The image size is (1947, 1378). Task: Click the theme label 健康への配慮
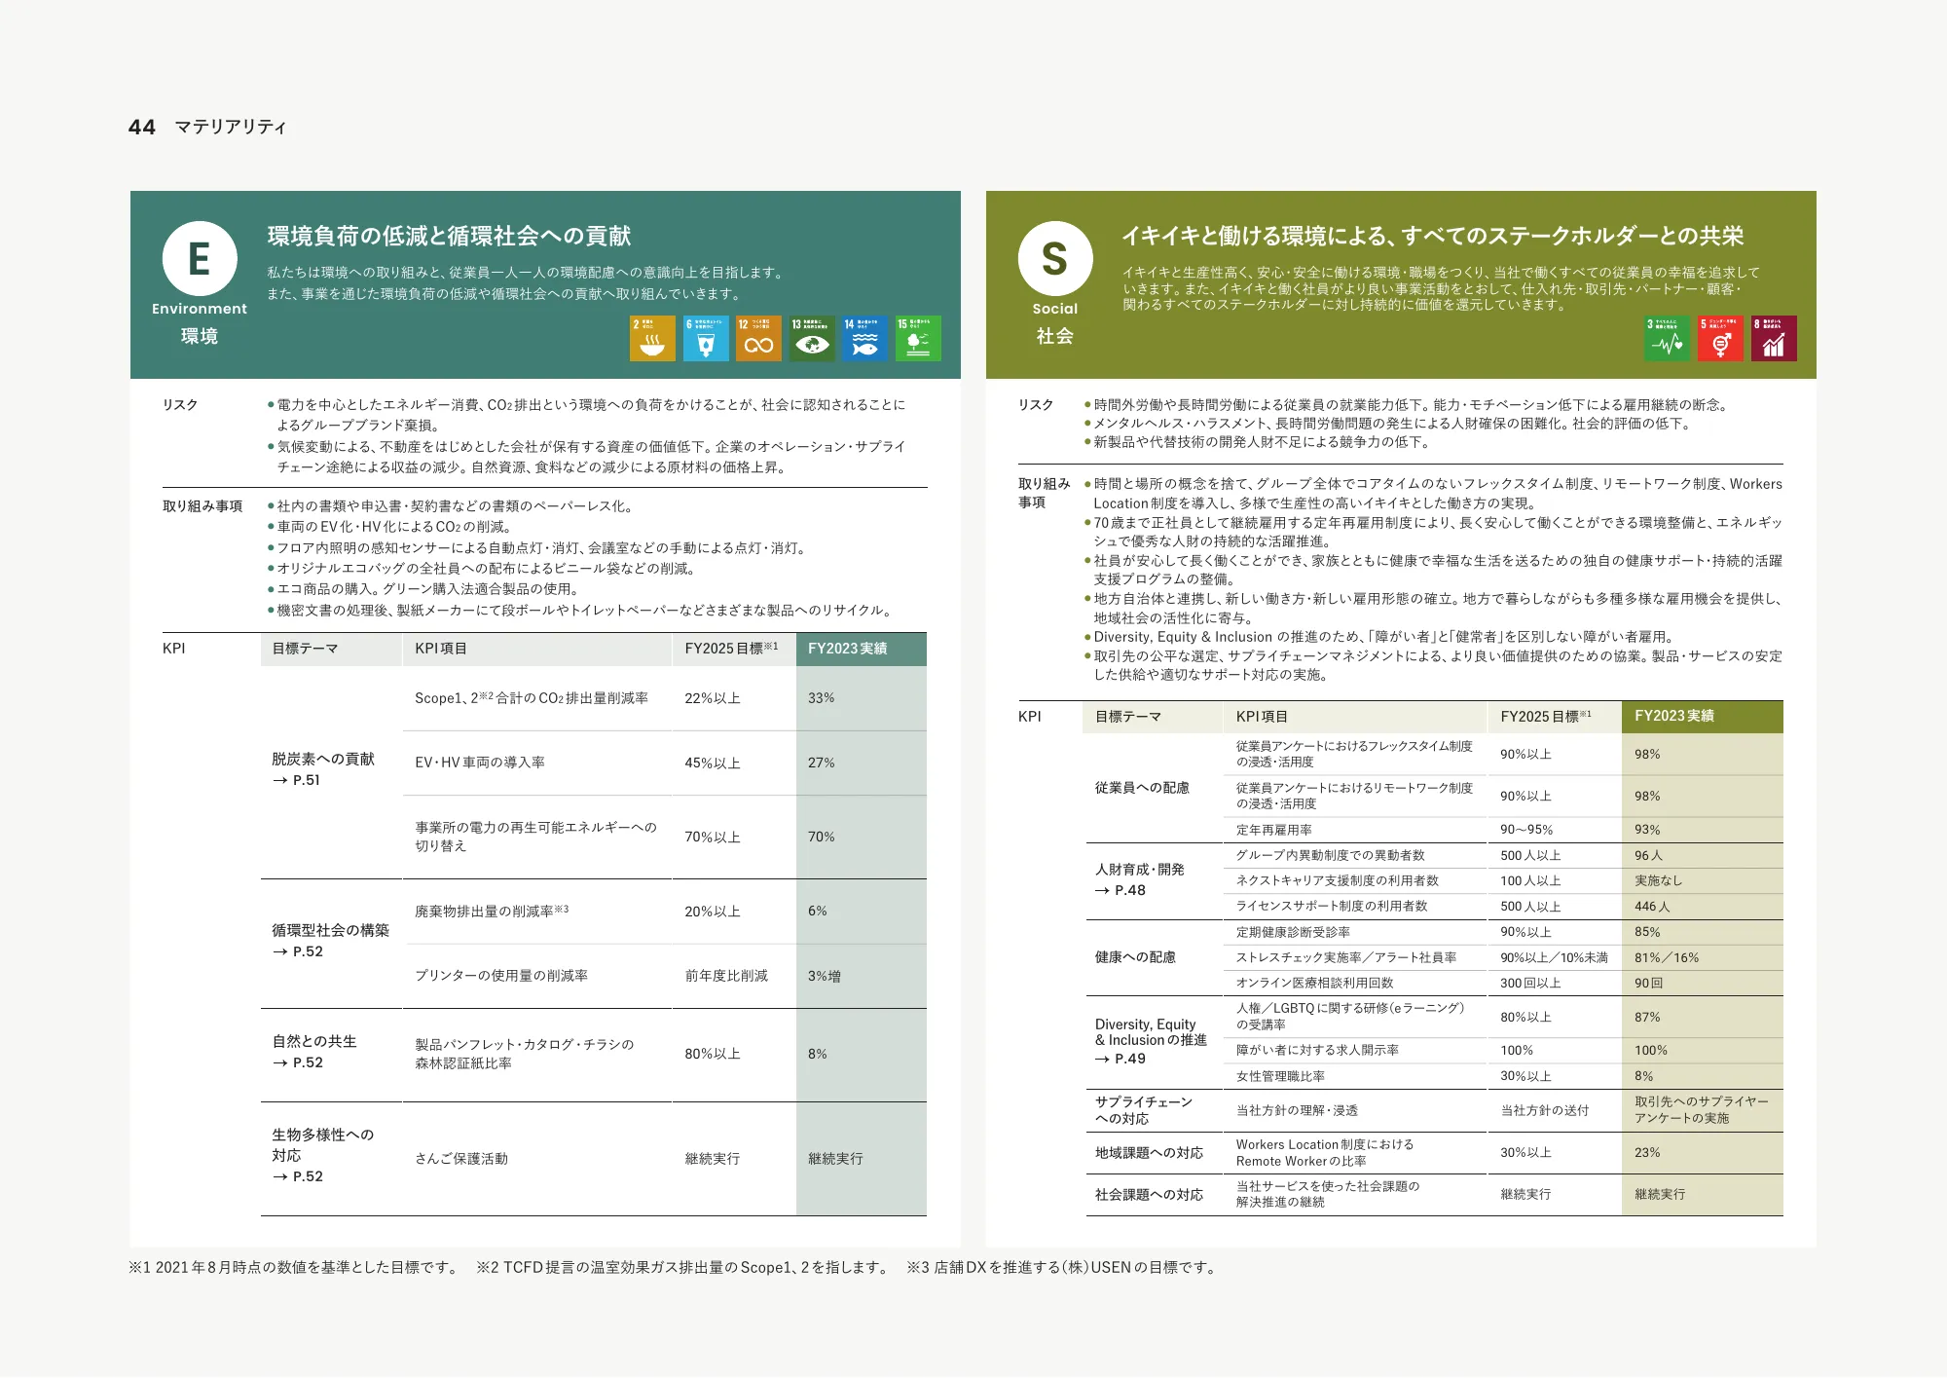click(1135, 957)
